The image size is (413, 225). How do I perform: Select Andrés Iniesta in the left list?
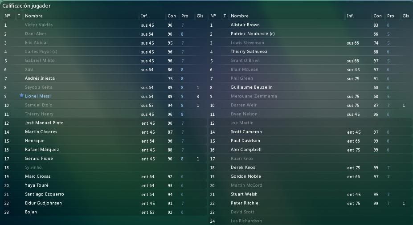pyautogui.click(x=40, y=78)
